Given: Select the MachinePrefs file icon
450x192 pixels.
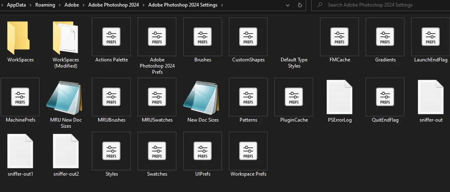Looking at the screenshot, I should [x=20, y=97].
